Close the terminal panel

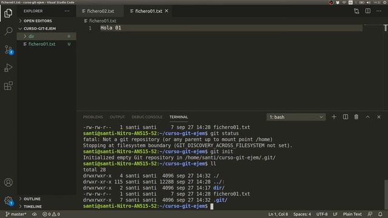379,117
